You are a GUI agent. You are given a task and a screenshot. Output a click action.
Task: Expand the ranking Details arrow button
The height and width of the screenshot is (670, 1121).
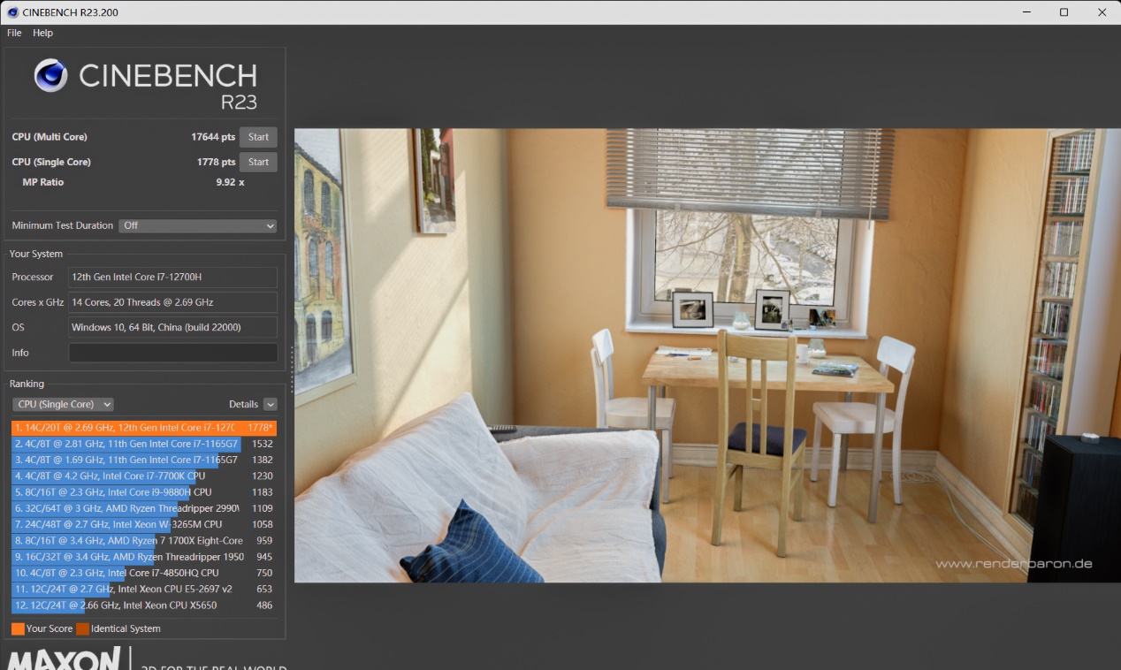(x=270, y=404)
